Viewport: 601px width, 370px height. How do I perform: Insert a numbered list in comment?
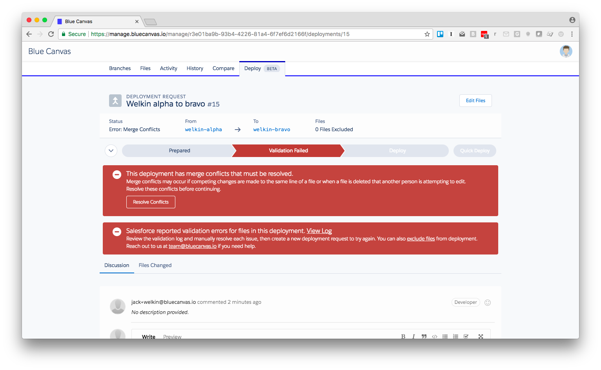tap(455, 336)
